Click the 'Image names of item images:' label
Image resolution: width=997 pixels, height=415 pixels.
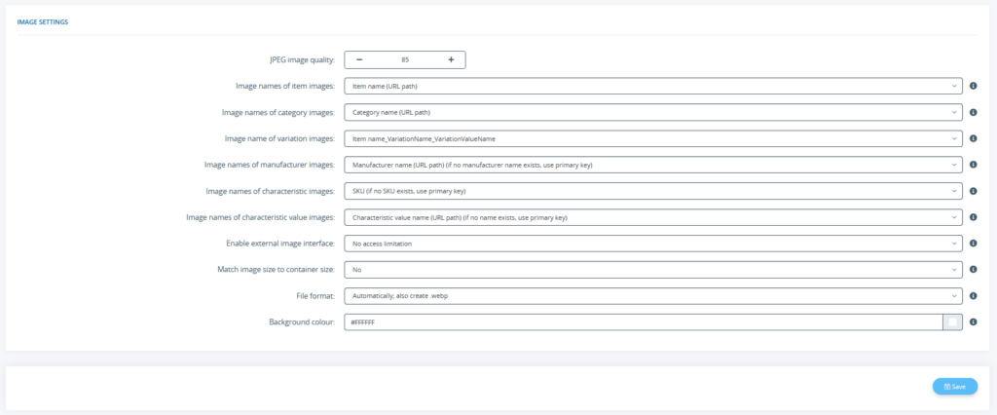coord(285,86)
